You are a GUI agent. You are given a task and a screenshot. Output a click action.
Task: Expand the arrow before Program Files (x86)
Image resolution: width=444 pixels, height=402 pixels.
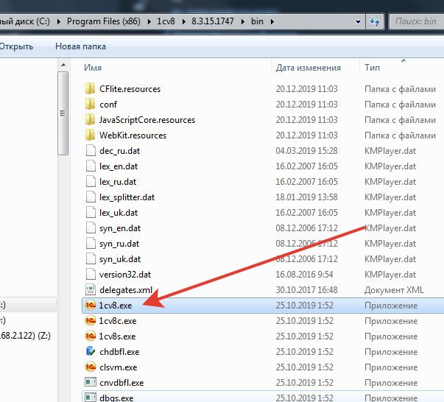[x=58, y=21]
